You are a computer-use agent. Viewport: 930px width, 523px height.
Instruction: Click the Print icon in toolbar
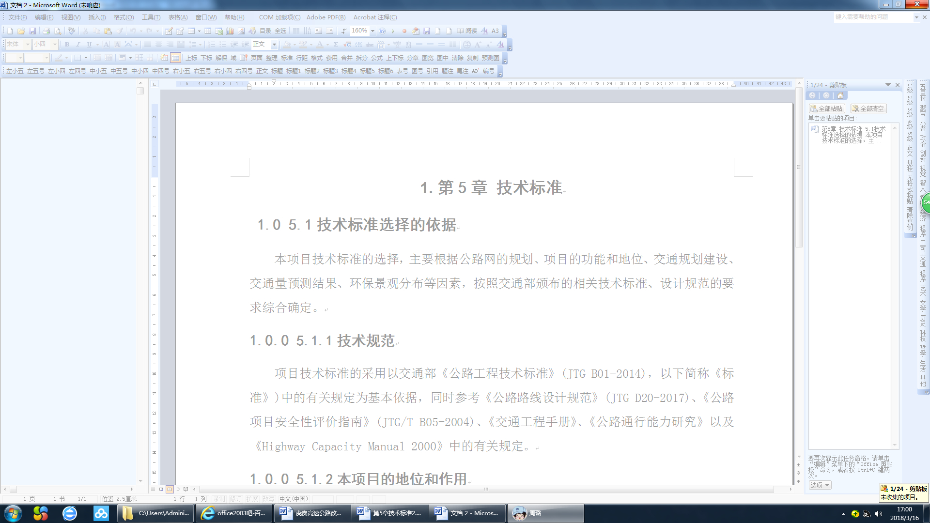point(46,31)
